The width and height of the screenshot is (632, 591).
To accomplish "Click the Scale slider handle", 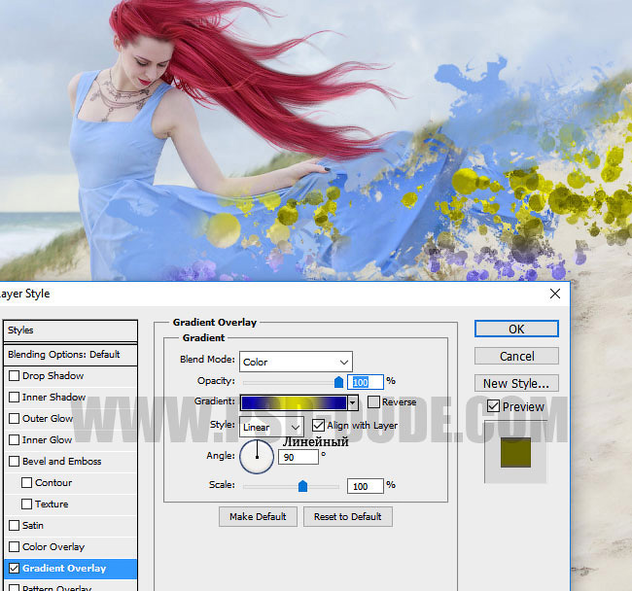I will 302,486.
